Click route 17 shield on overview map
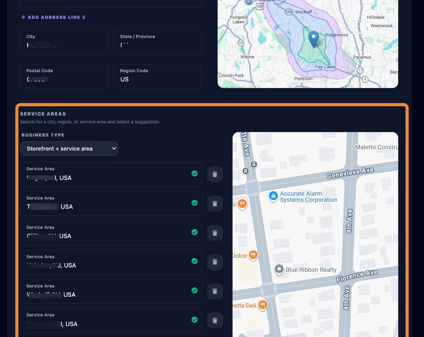This screenshot has height=337, width=424. click(x=360, y=70)
